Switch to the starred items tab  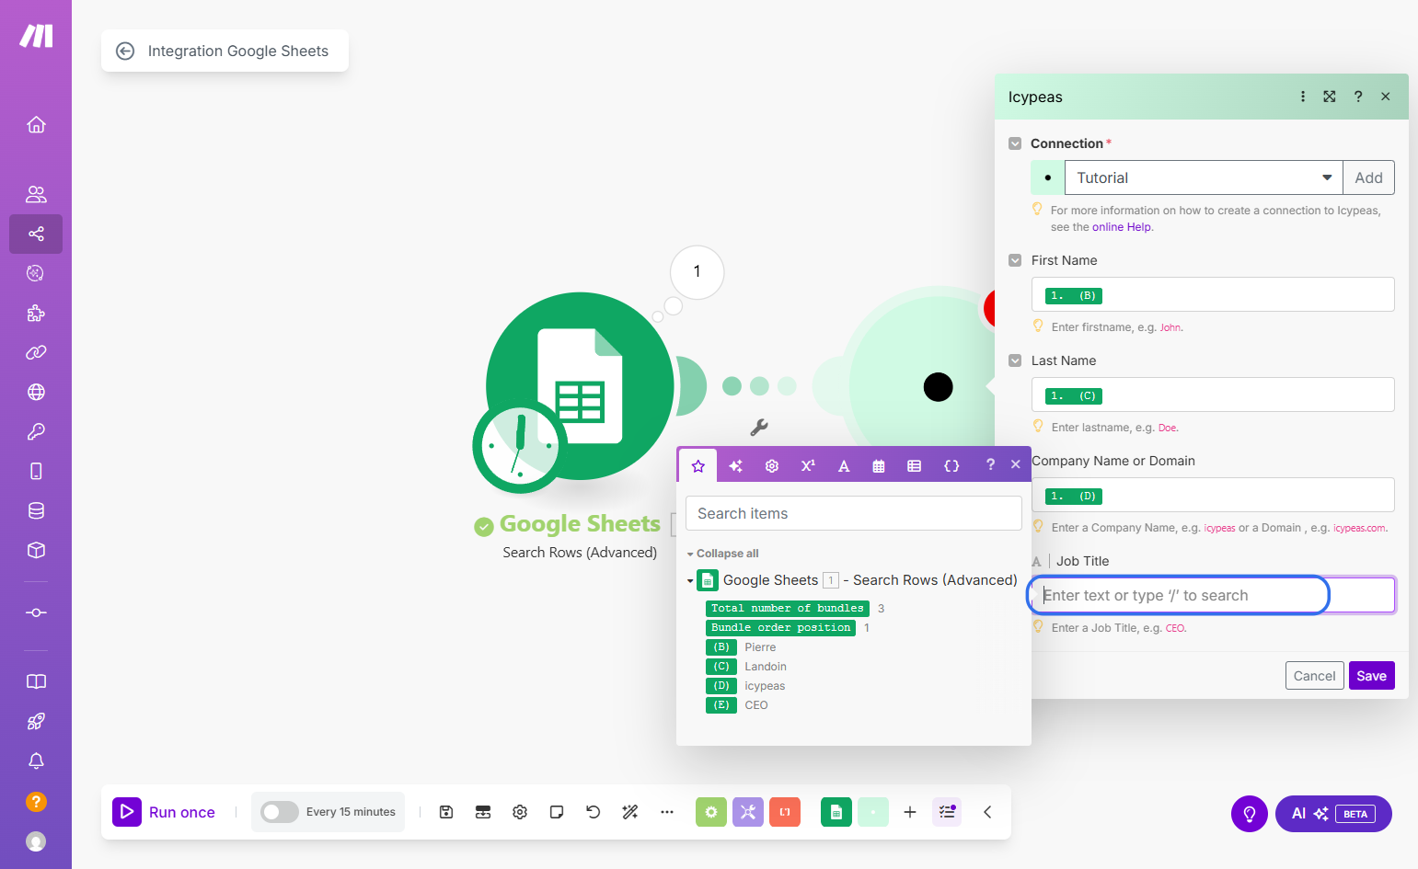click(698, 465)
